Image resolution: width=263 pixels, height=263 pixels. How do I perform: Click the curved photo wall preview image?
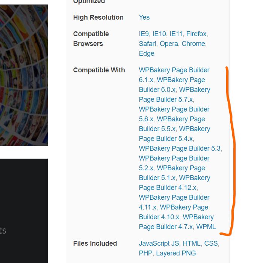coord(24,75)
